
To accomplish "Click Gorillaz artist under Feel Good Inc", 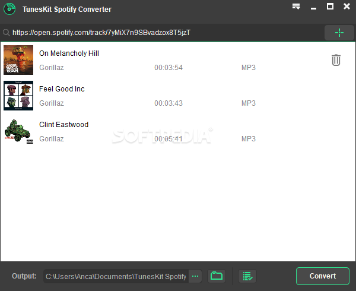I will 52,103.
